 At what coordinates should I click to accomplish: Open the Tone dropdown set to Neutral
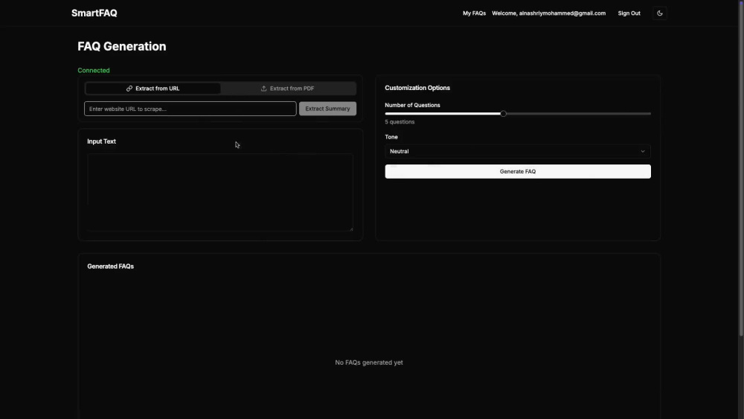point(518,151)
